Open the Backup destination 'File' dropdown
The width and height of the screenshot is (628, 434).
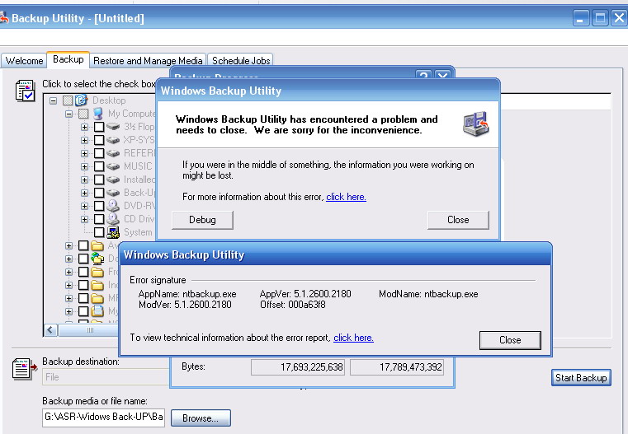click(106, 377)
